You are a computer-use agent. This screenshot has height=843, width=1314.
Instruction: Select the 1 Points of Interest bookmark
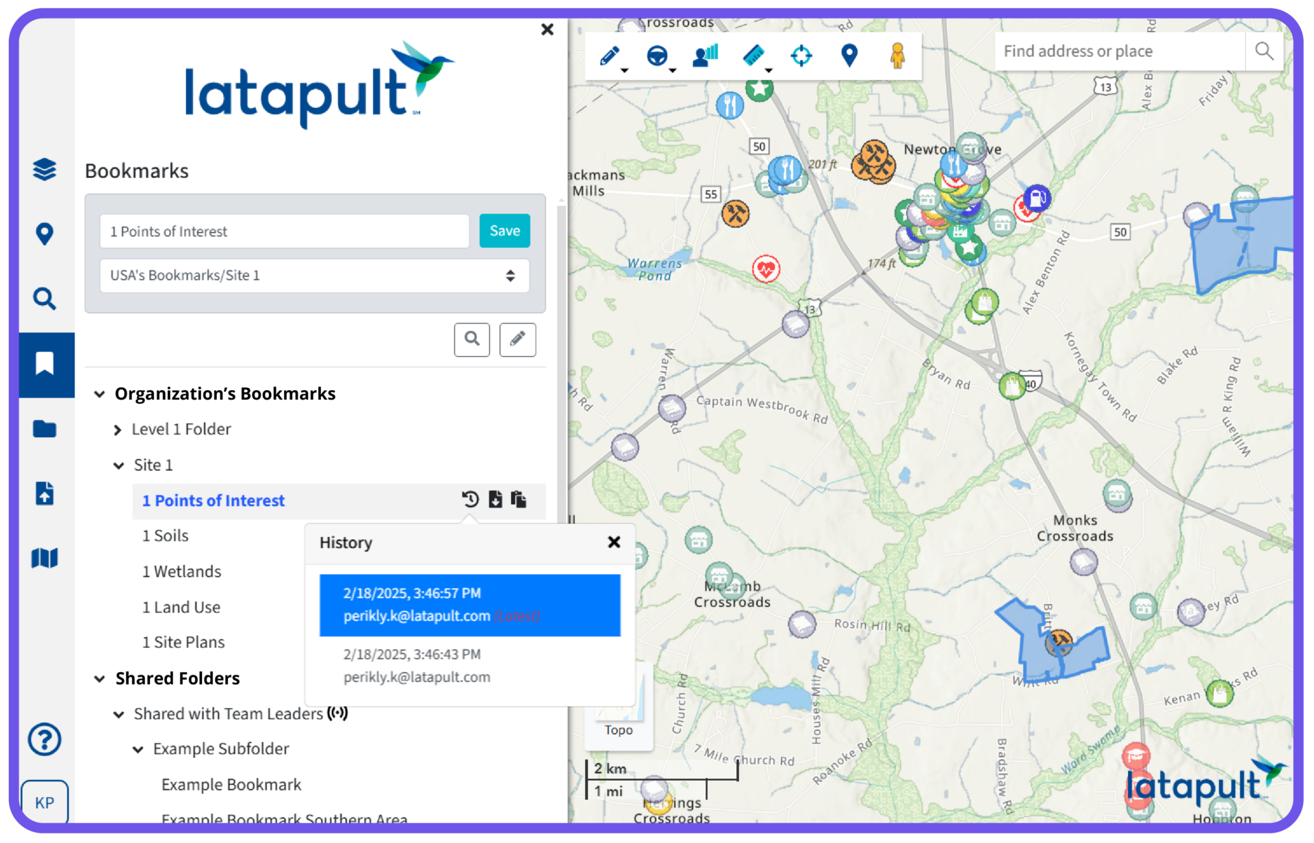point(213,501)
